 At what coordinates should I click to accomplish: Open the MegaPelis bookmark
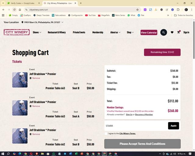[x=104, y=15]
